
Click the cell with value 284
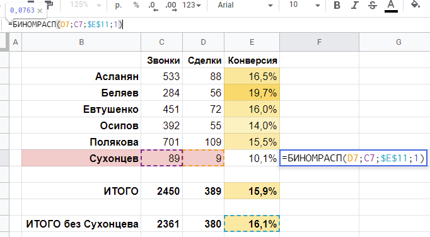coord(162,93)
